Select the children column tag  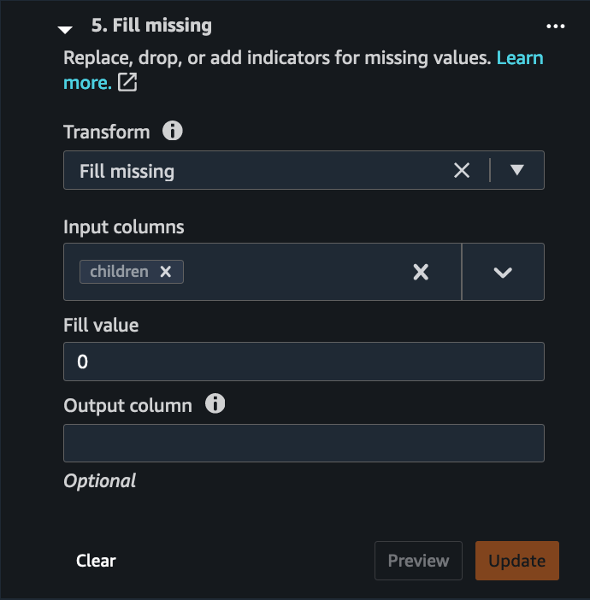(x=119, y=272)
